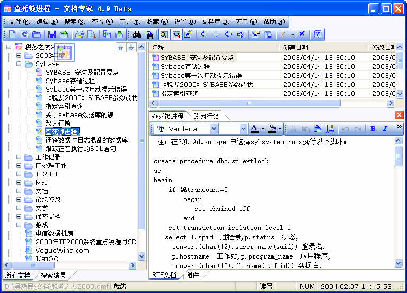The height and width of the screenshot is (293, 407).
Task: Click the down arrow button above tree
Action: pyautogui.click(x=131, y=48)
